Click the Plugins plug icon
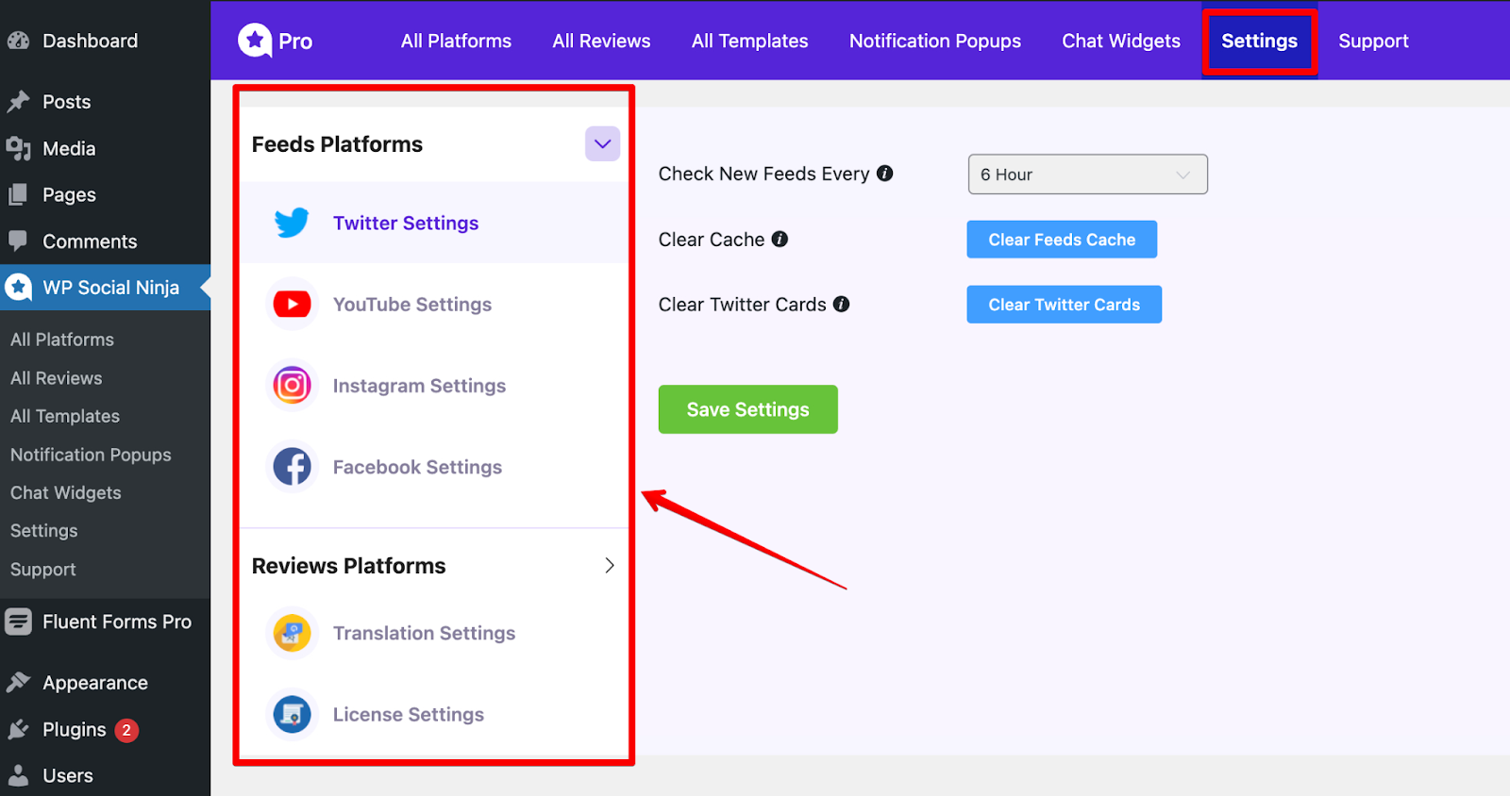 coord(18,729)
